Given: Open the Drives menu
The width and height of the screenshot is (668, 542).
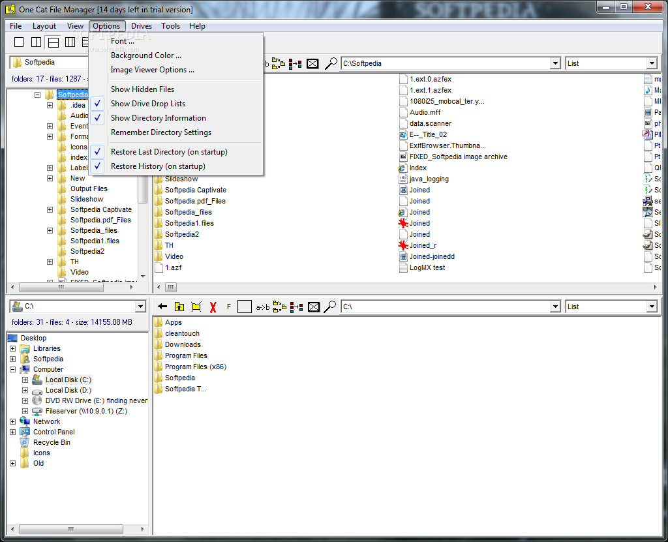Looking at the screenshot, I should coord(142,26).
